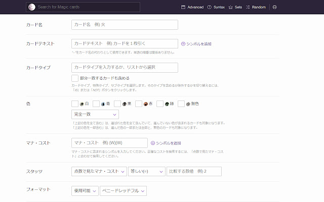Click the black mana symbol icon
Viewport: 324px width, 202px height.
pos(125,104)
